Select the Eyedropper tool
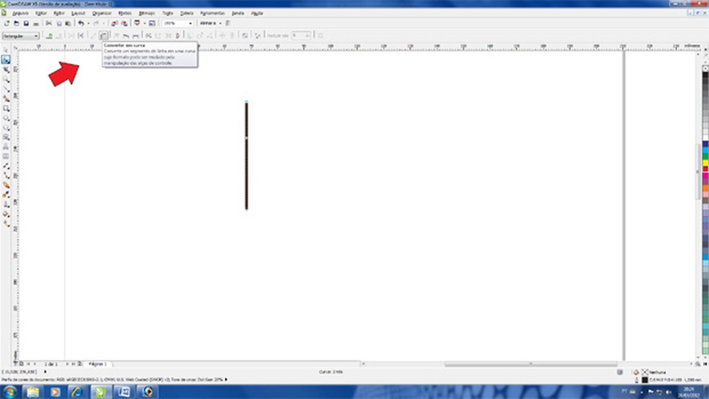 (6, 194)
